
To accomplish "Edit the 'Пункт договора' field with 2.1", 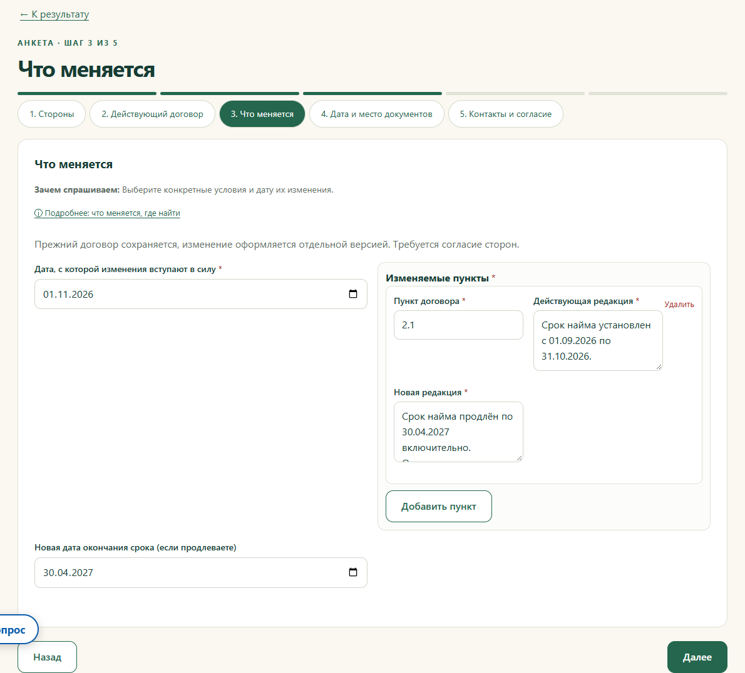I will tap(458, 325).
